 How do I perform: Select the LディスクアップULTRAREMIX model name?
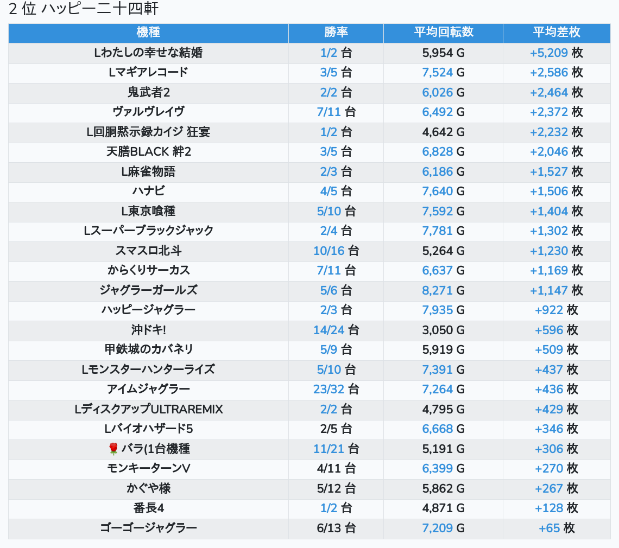tap(148, 409)
